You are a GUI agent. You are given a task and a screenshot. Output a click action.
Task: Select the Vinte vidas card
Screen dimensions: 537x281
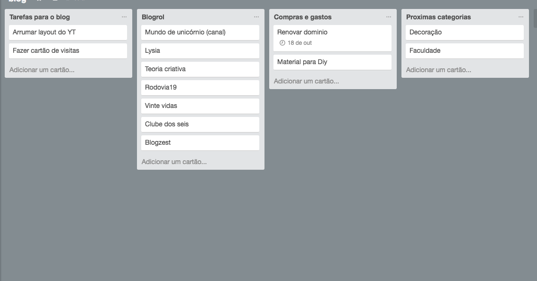pos(200,106)
